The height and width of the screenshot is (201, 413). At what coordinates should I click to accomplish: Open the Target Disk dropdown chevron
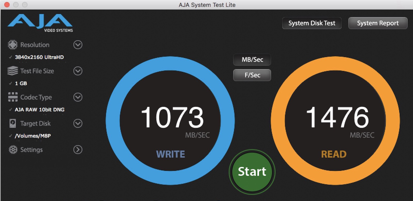point(78,123)
